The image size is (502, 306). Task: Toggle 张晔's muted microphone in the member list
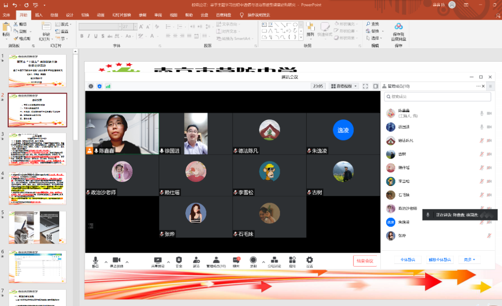pos(489,235)
